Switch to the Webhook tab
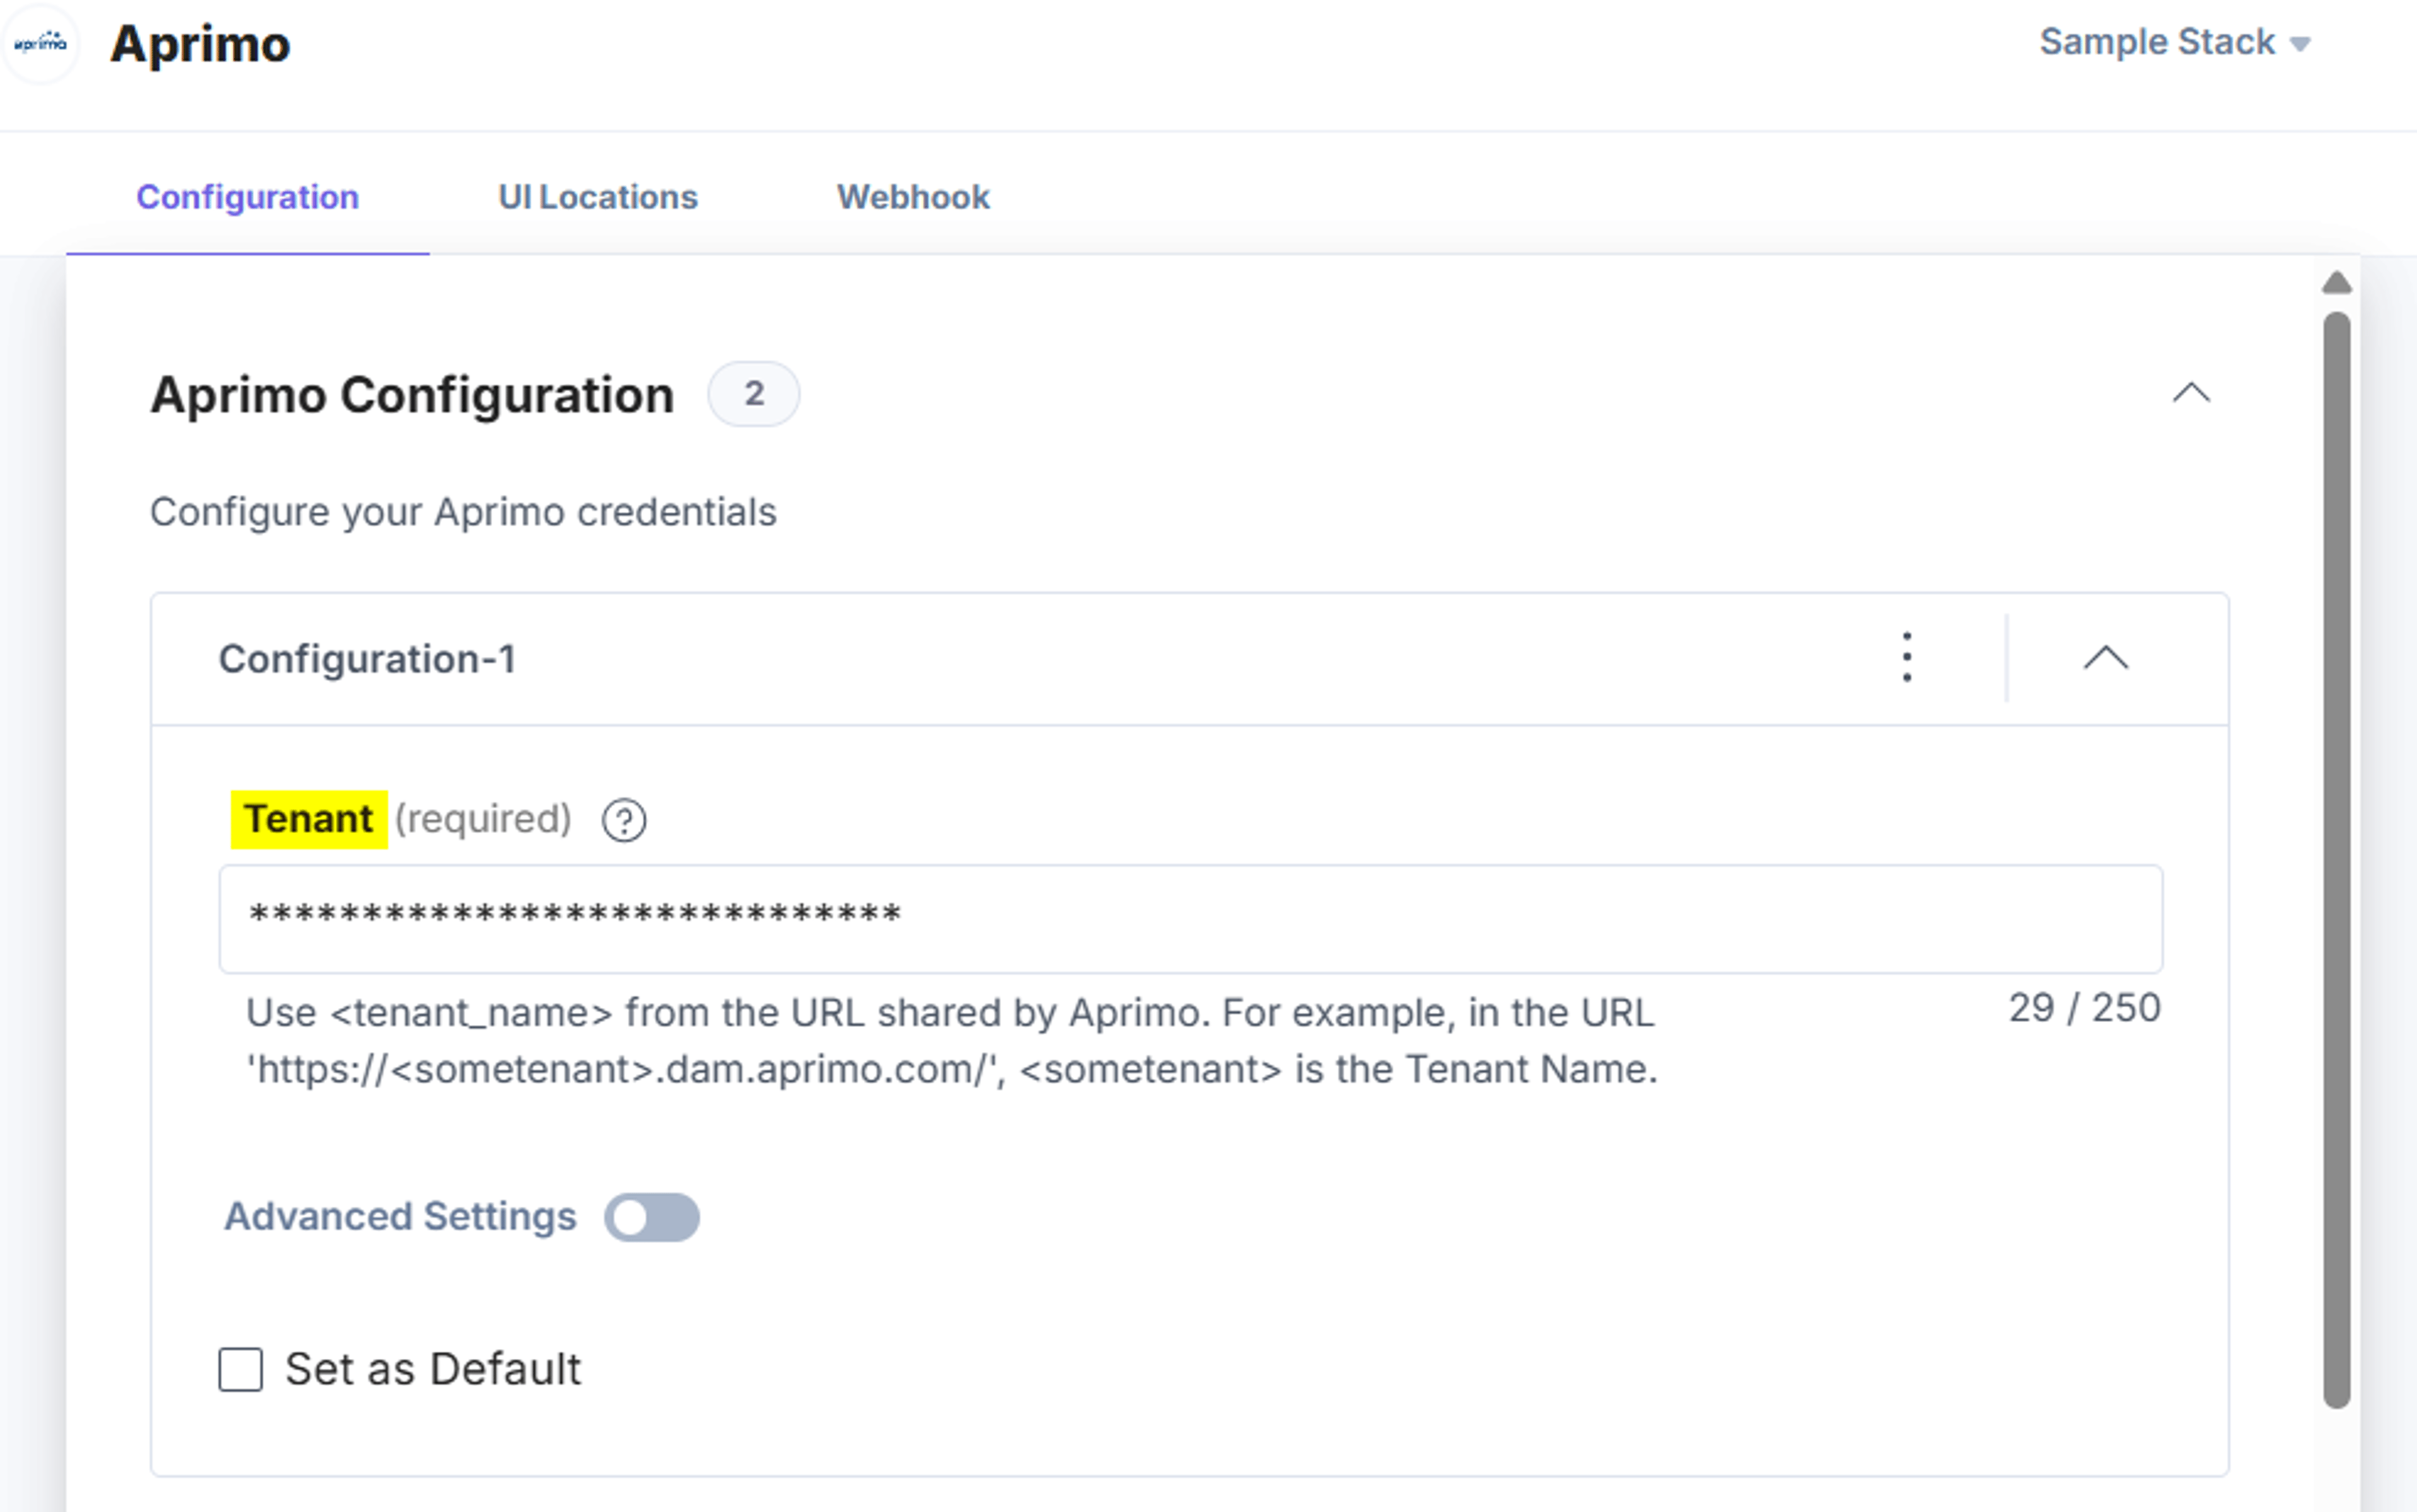Viewport: 2417px width, 1512px height. [x=913, y=197]
